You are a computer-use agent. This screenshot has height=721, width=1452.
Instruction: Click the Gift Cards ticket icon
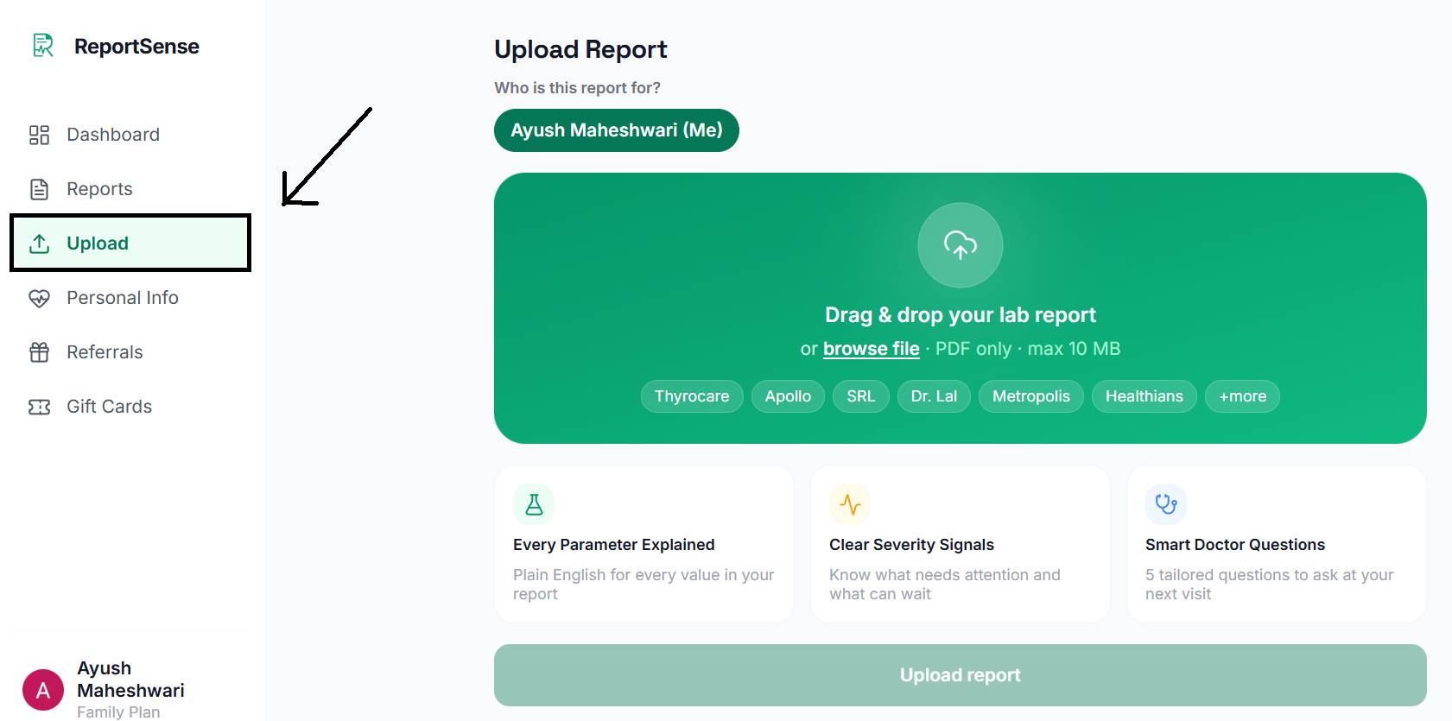[39, 407]
